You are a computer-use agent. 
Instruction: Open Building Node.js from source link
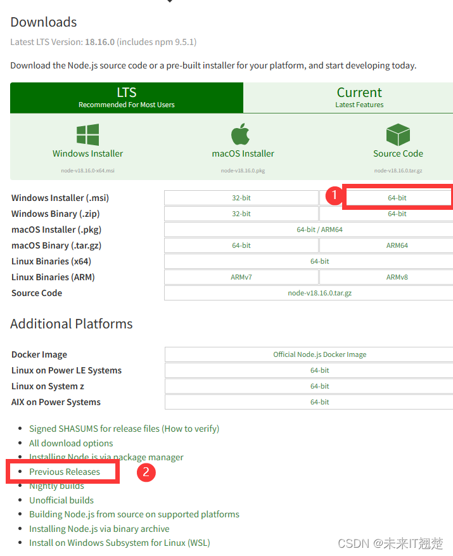coord(134,515)
